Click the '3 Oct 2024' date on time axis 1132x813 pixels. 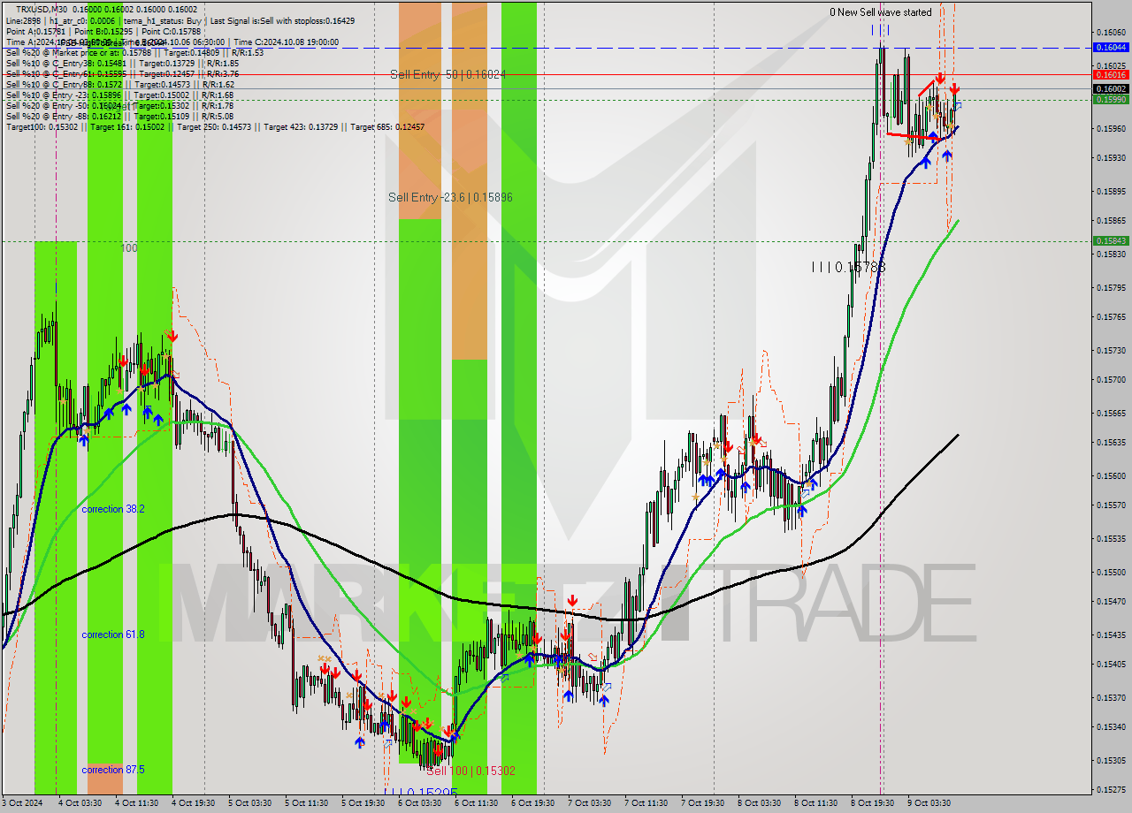22,803
